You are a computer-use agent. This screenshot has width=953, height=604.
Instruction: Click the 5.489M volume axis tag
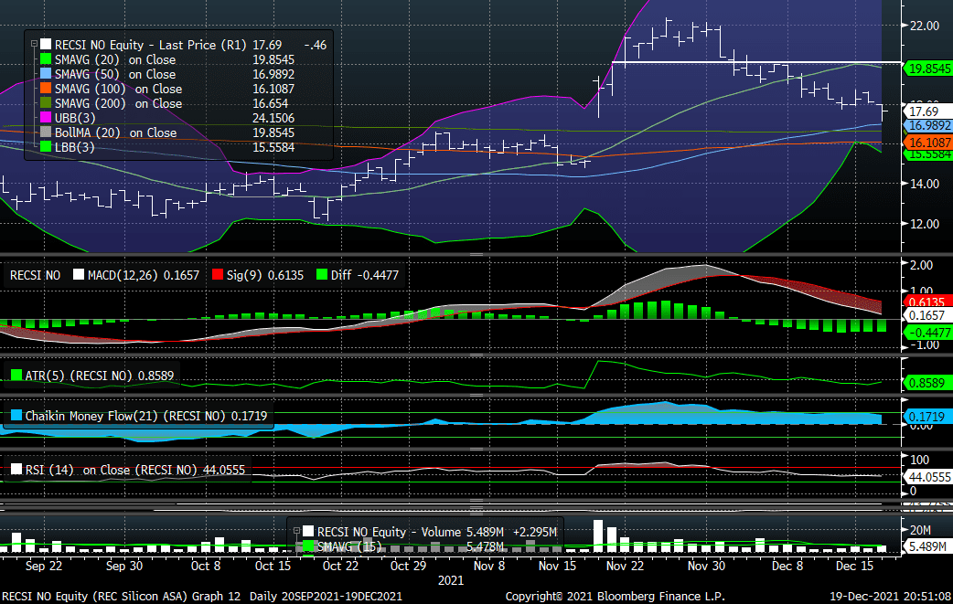(x=927, y=547)
